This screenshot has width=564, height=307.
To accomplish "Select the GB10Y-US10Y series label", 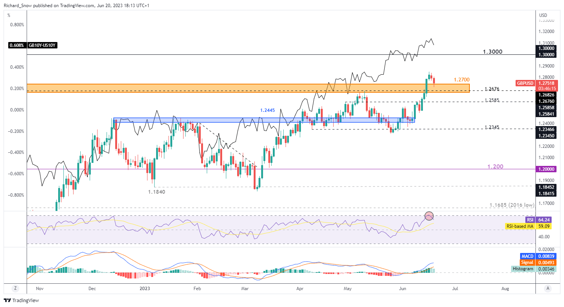I will pos(43,45).
